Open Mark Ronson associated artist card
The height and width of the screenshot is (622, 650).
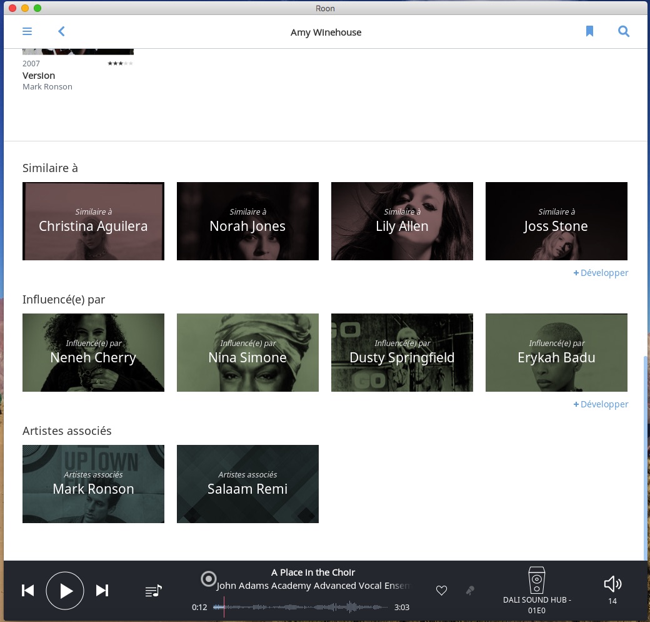93,484
